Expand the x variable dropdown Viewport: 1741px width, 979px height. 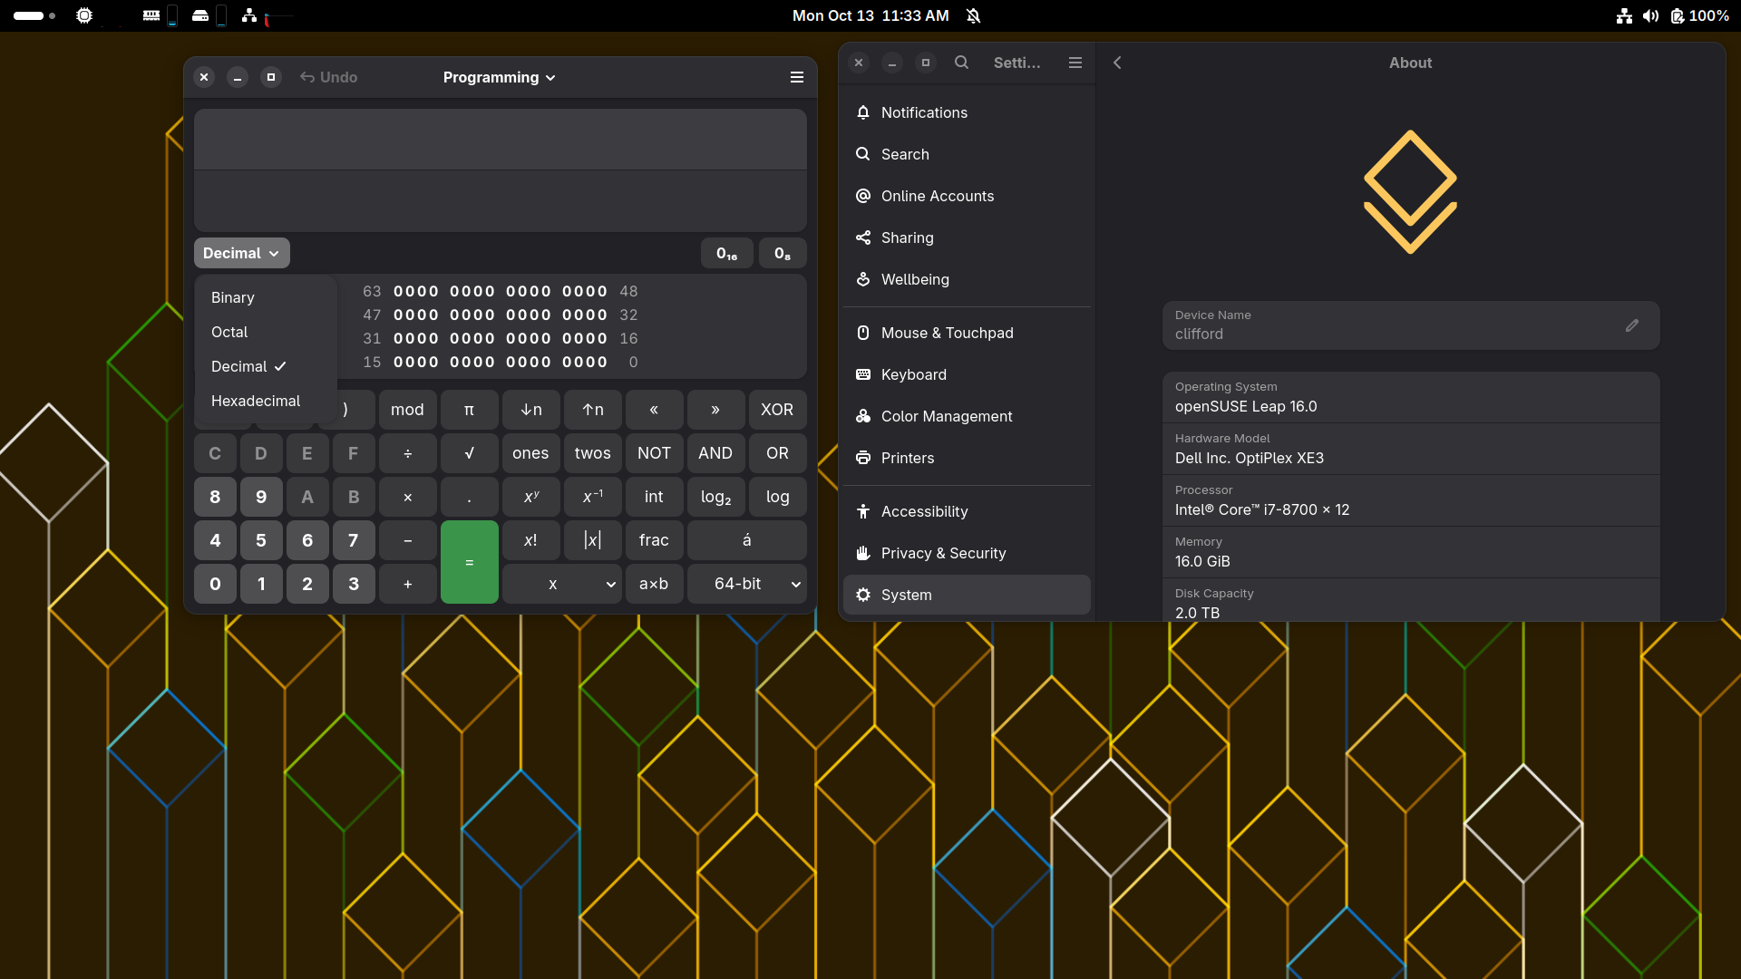[562, 584]
